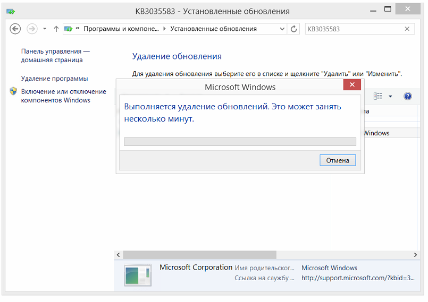Click the Back navigation arrow
The width and height of the screenshot is (428, 302).
pos(15,29)
